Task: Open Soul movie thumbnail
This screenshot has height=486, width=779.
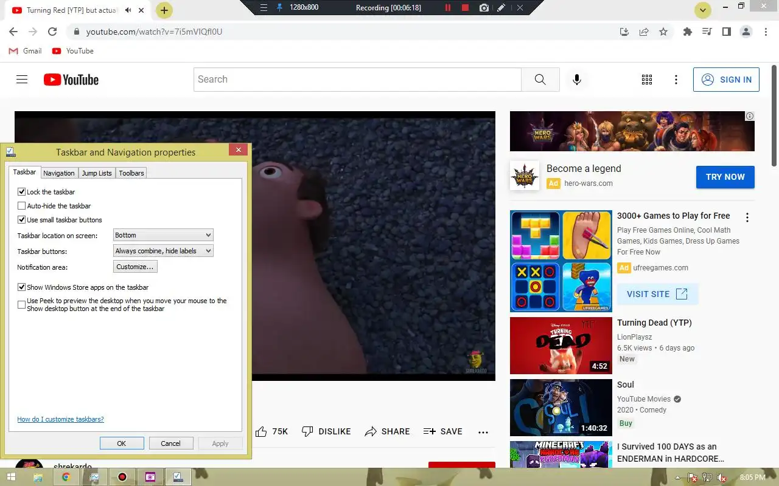Action: coord(561,408)
